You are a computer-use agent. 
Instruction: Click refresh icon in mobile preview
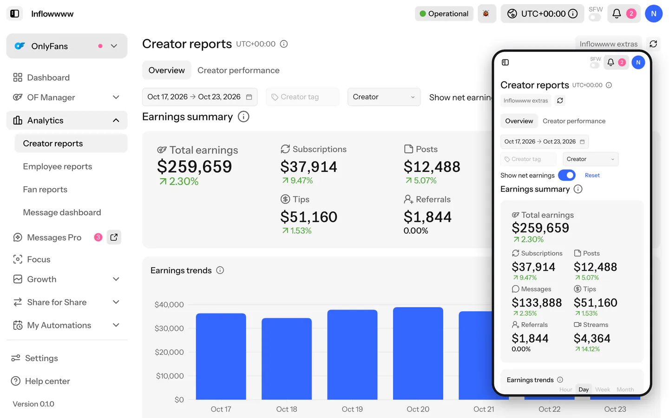coord(560,101)
